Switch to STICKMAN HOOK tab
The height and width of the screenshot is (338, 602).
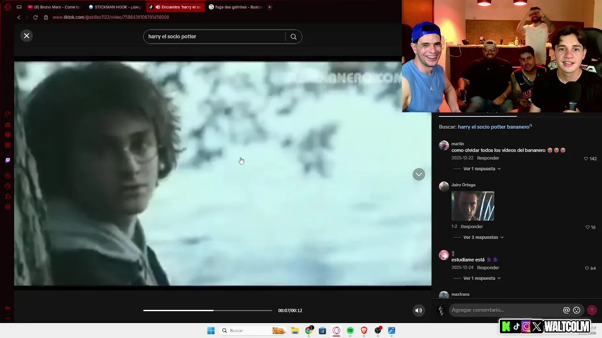(115, 7)
